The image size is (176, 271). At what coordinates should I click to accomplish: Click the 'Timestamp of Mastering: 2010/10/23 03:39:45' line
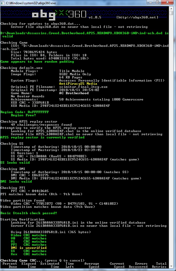coord(56,150)
